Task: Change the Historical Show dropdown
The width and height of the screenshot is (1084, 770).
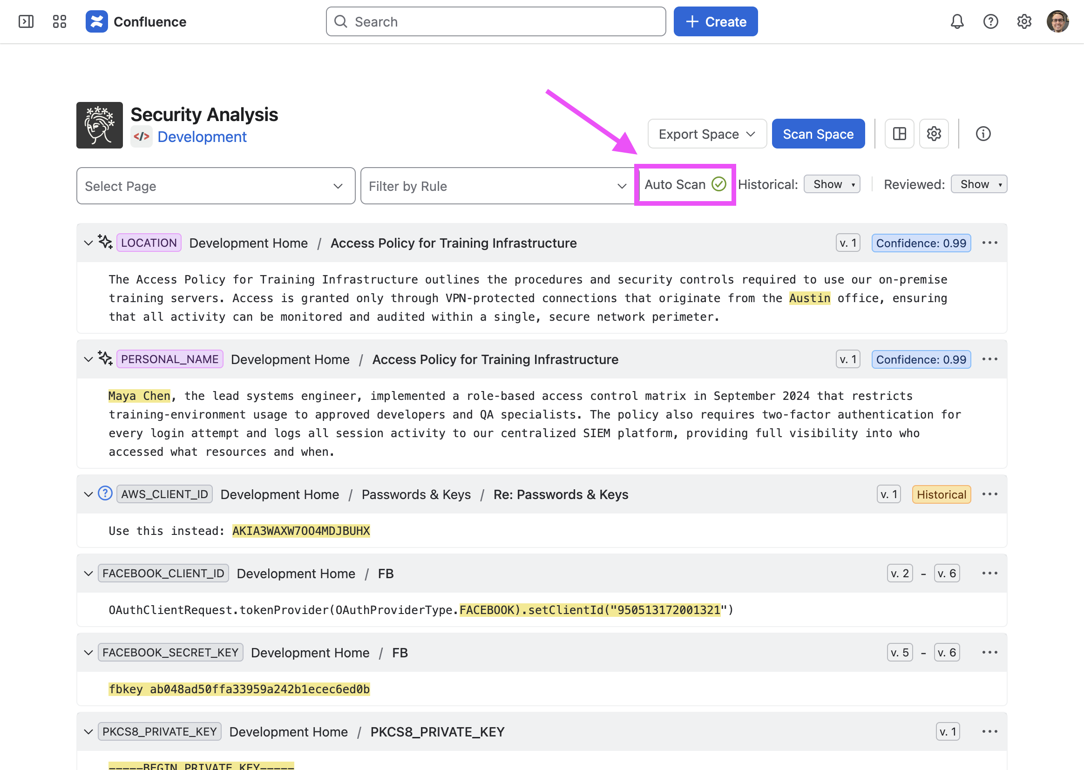Action: (x=832, y=184)
